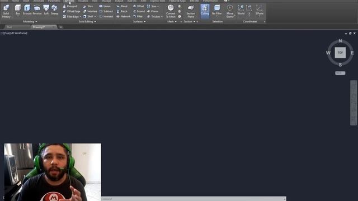Screen dimensions: 358x201
Task: Expand the Solid Editing panel
Action: 87,21
